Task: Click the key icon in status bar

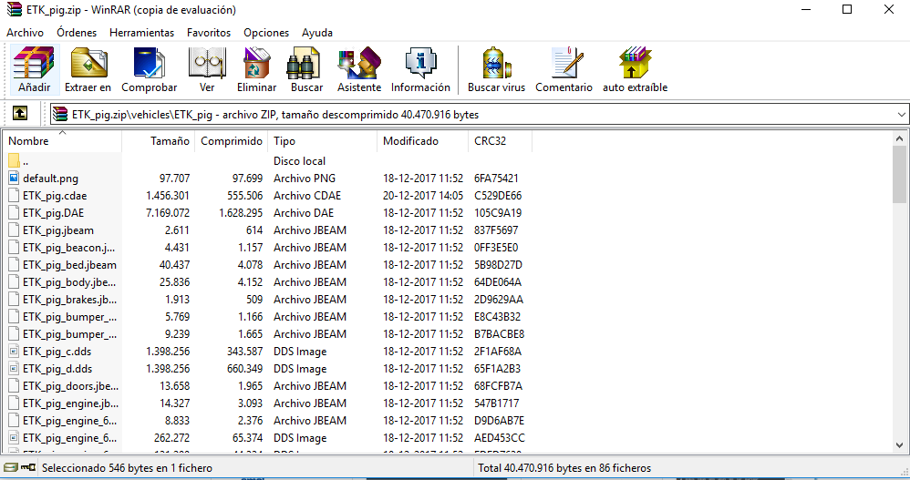Action: (x=28, y=467)
